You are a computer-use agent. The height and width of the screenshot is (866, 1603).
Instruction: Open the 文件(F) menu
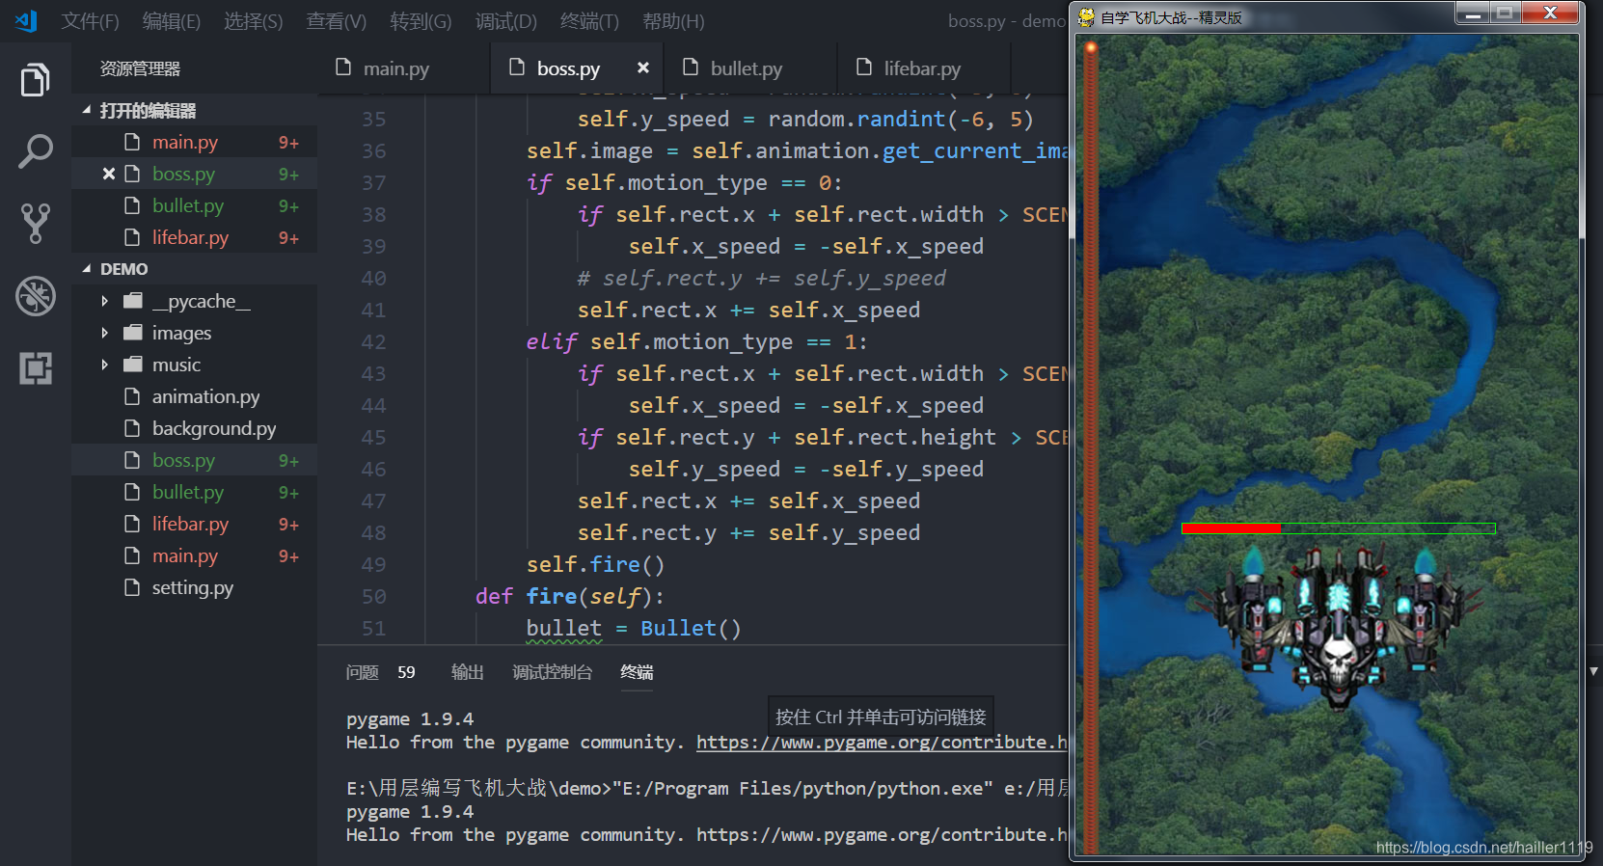click(x=90, y=21)
